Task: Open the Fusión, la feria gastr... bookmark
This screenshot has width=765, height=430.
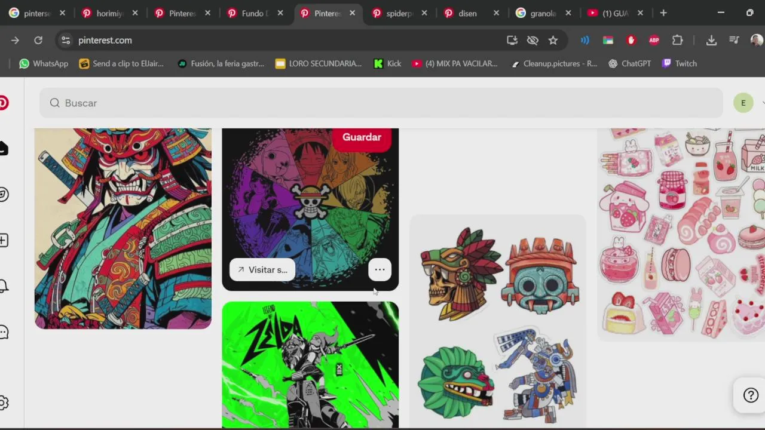Action: coord(221,63)
